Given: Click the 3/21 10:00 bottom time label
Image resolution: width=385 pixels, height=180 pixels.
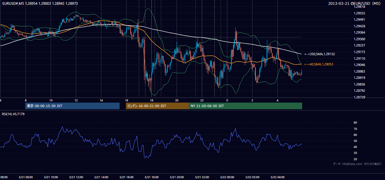Looking at the screenshot, I should 51,177.
